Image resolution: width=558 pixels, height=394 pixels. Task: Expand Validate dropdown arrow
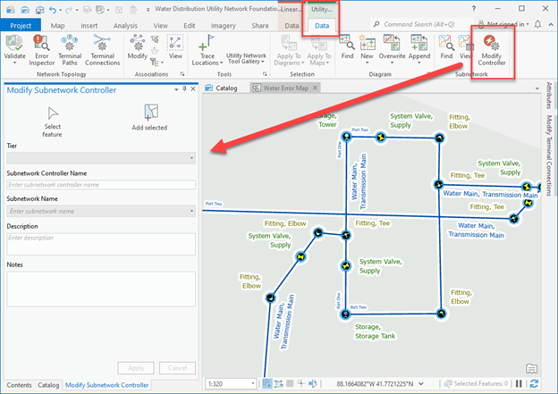[14, 63]
